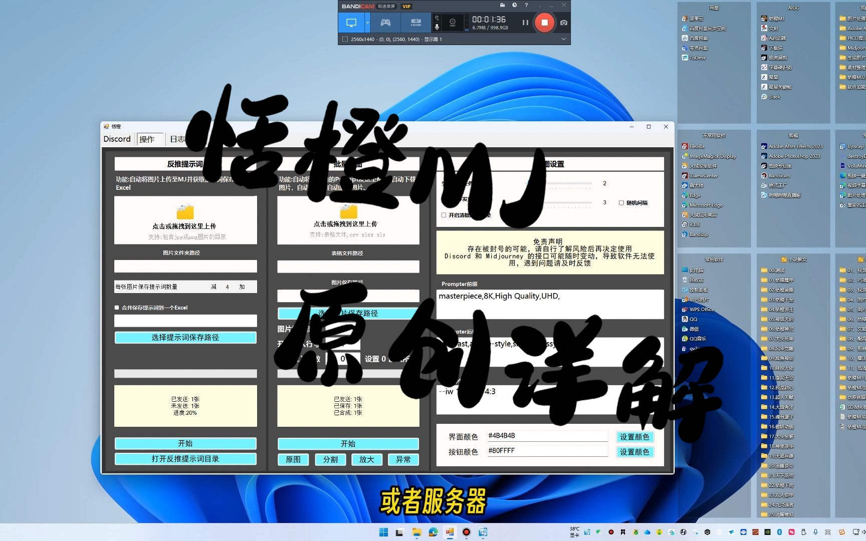Open Bandicam help question mark
This screenshot has width=866, height=541.
(x=526, y=5)
